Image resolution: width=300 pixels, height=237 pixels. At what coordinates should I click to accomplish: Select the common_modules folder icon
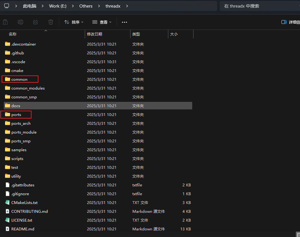coord(8,88)
